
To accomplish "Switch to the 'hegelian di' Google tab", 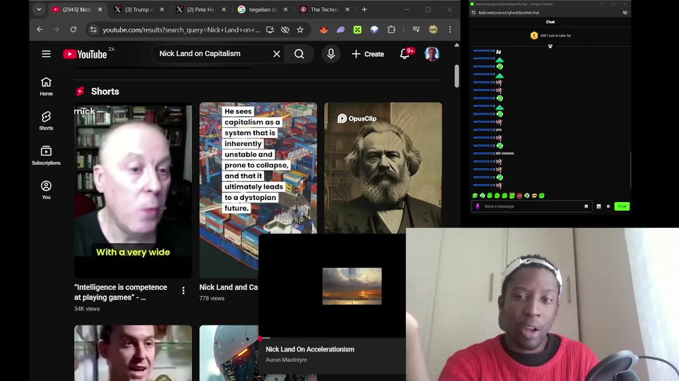I will click(263, 10).
